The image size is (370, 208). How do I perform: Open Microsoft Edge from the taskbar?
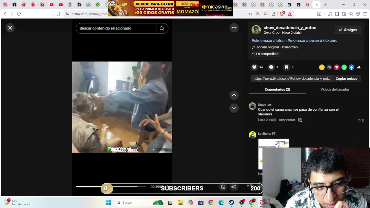(221, 203)
